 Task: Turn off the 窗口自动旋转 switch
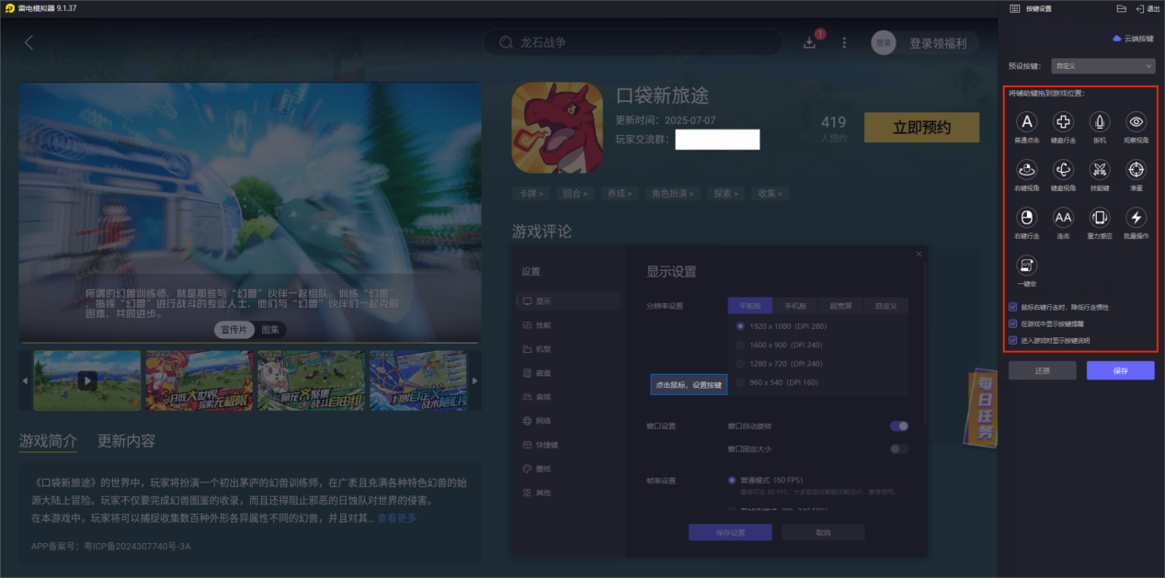[x=899, y=426]
